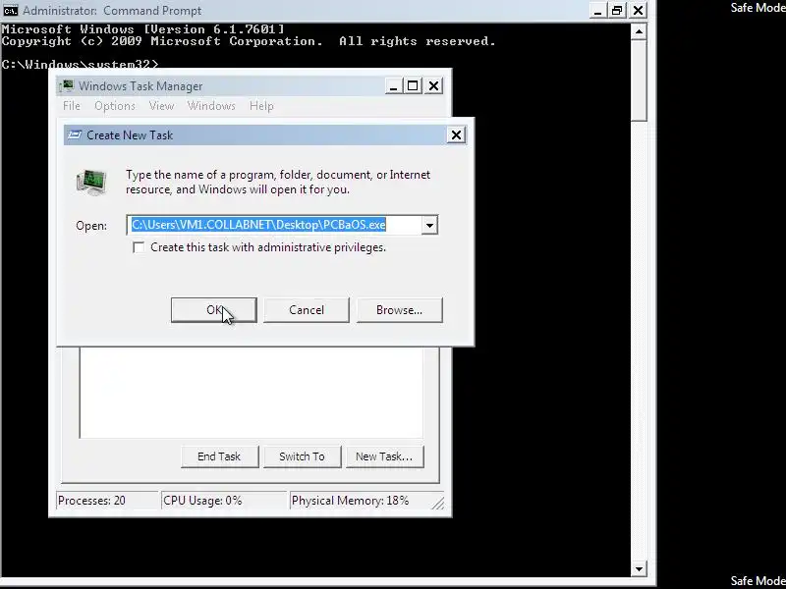
Task: Open Task Manager Windows menu
Action: click(x=211, y=106)
